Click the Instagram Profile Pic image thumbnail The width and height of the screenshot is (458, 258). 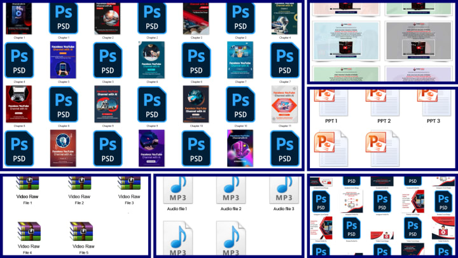point(352,201)
